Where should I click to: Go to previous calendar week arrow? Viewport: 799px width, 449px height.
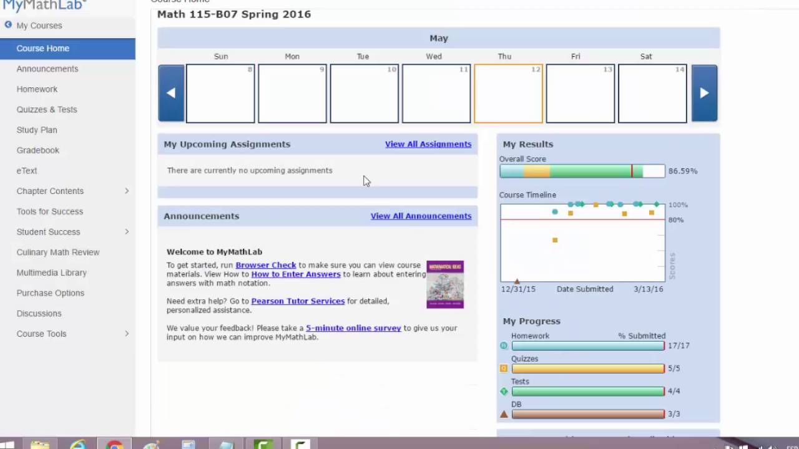[171, 93]
